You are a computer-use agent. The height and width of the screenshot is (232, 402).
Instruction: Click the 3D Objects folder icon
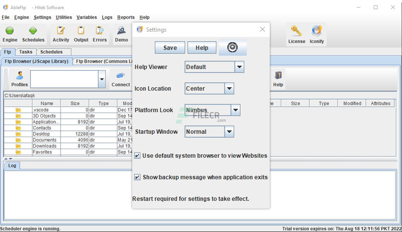point(18,116)
